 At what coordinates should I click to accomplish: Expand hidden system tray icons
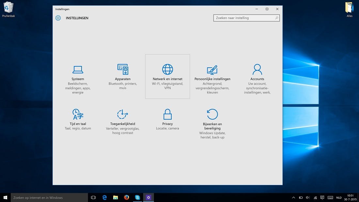[293, 197]
